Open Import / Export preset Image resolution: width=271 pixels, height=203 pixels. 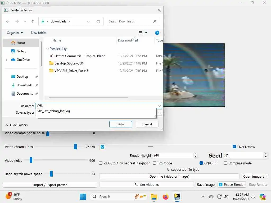(x=50, y=185)
